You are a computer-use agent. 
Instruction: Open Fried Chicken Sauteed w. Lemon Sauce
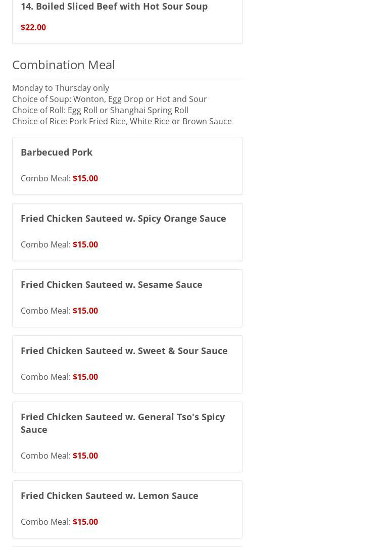point(110,495)
